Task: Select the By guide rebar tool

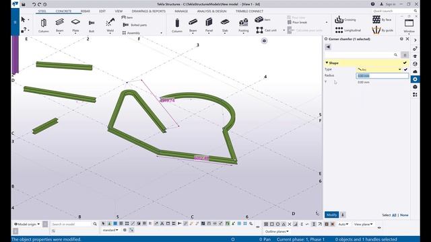Action: (x=383, y=30)
